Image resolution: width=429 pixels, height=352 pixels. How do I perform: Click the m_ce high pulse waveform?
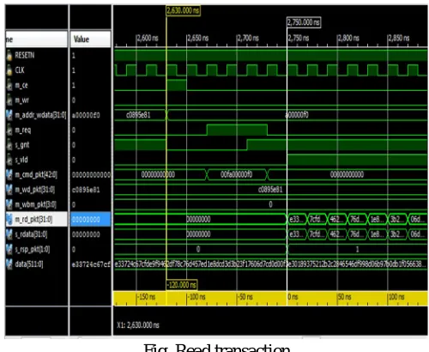click(177, 85)
